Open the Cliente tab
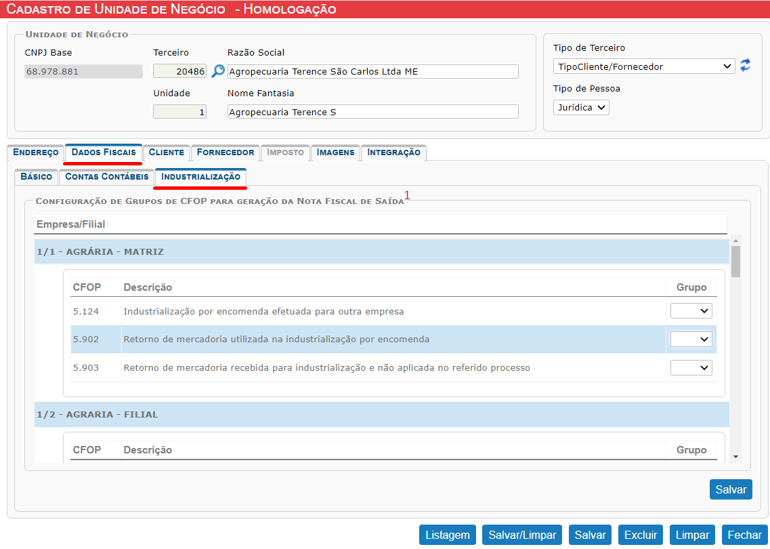The width and height of the screenshot is (770, 549). 167,152
